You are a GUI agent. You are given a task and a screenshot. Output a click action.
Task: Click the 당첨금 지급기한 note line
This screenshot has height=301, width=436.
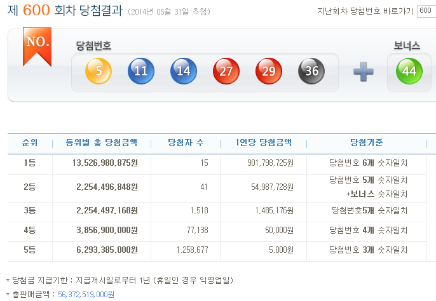pyautogui.click(x=120, y=280)
